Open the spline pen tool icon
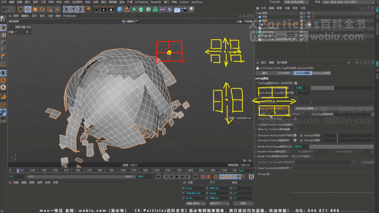 127,9
